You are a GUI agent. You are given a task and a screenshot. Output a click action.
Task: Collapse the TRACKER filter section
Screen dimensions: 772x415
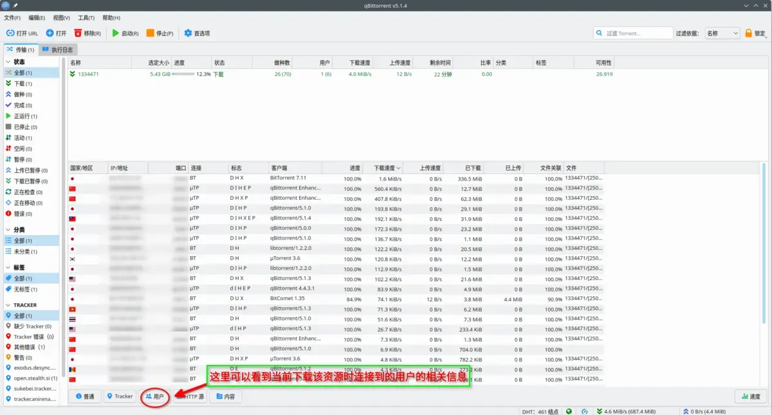point(8,305)
